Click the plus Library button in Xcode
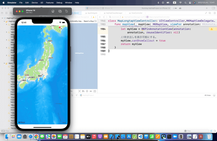This screenshot has height=141, width=217. [x=207, y=8]
